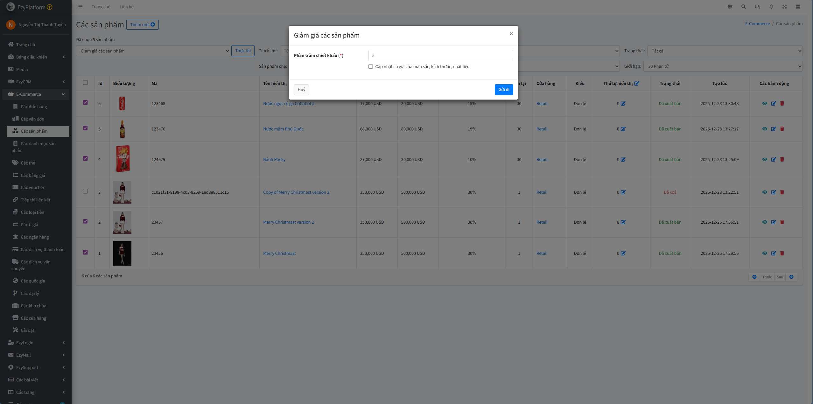Screen dimensions: 813x404
Task: Go to Các đơn hàng sidebar item
Action: click(x=34, y=107)
